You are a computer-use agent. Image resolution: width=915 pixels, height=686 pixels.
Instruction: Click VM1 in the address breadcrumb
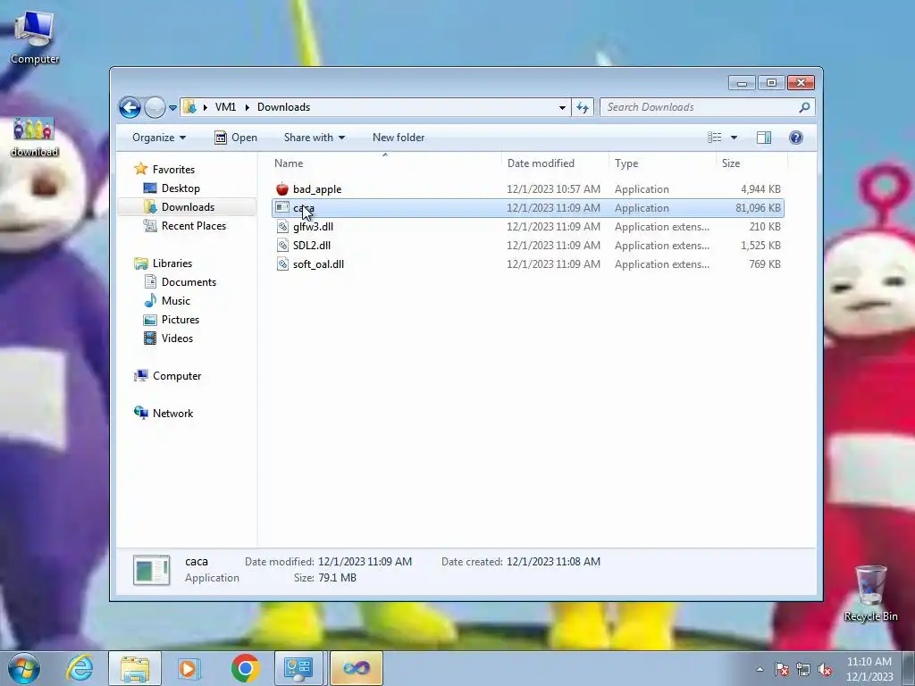(225, 107)
